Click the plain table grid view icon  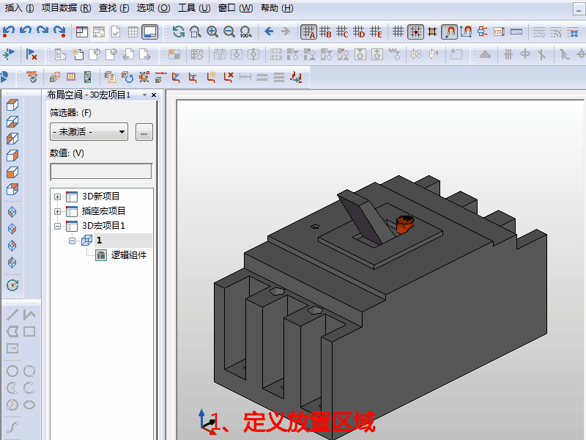(x=133, y=32)
